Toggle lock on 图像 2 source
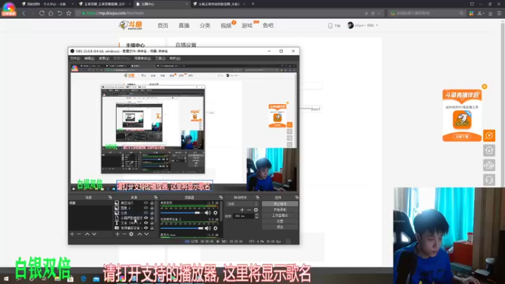The height and width of the screenshot is (284, 505). click(151, 208)
